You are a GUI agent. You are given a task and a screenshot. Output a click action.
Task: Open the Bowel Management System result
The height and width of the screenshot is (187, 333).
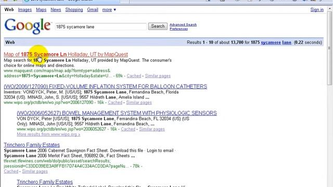click(117, 113)
